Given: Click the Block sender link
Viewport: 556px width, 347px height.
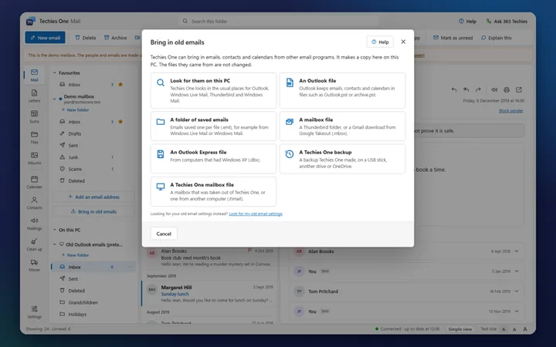Looking at the screenshot, I should click(x=511, y=111).
